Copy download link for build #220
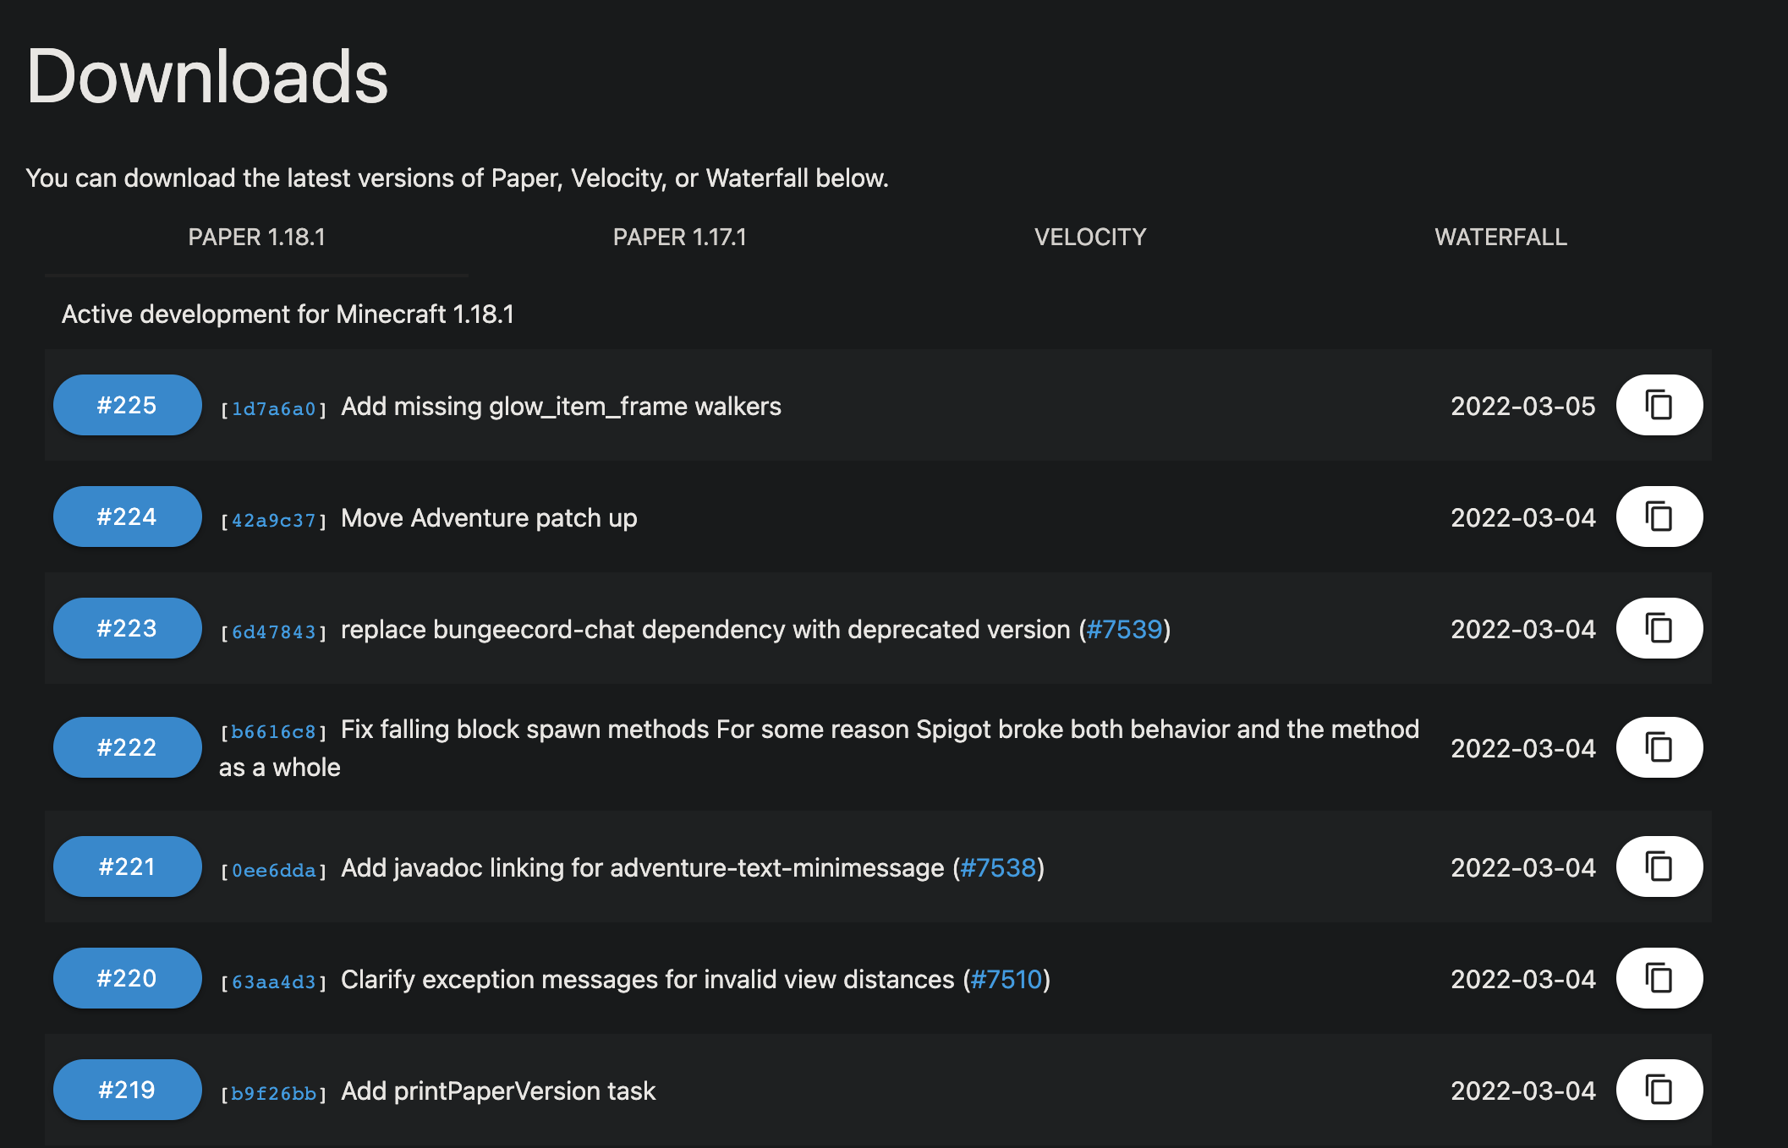 pyautogui.click(x=1659, y=978)
